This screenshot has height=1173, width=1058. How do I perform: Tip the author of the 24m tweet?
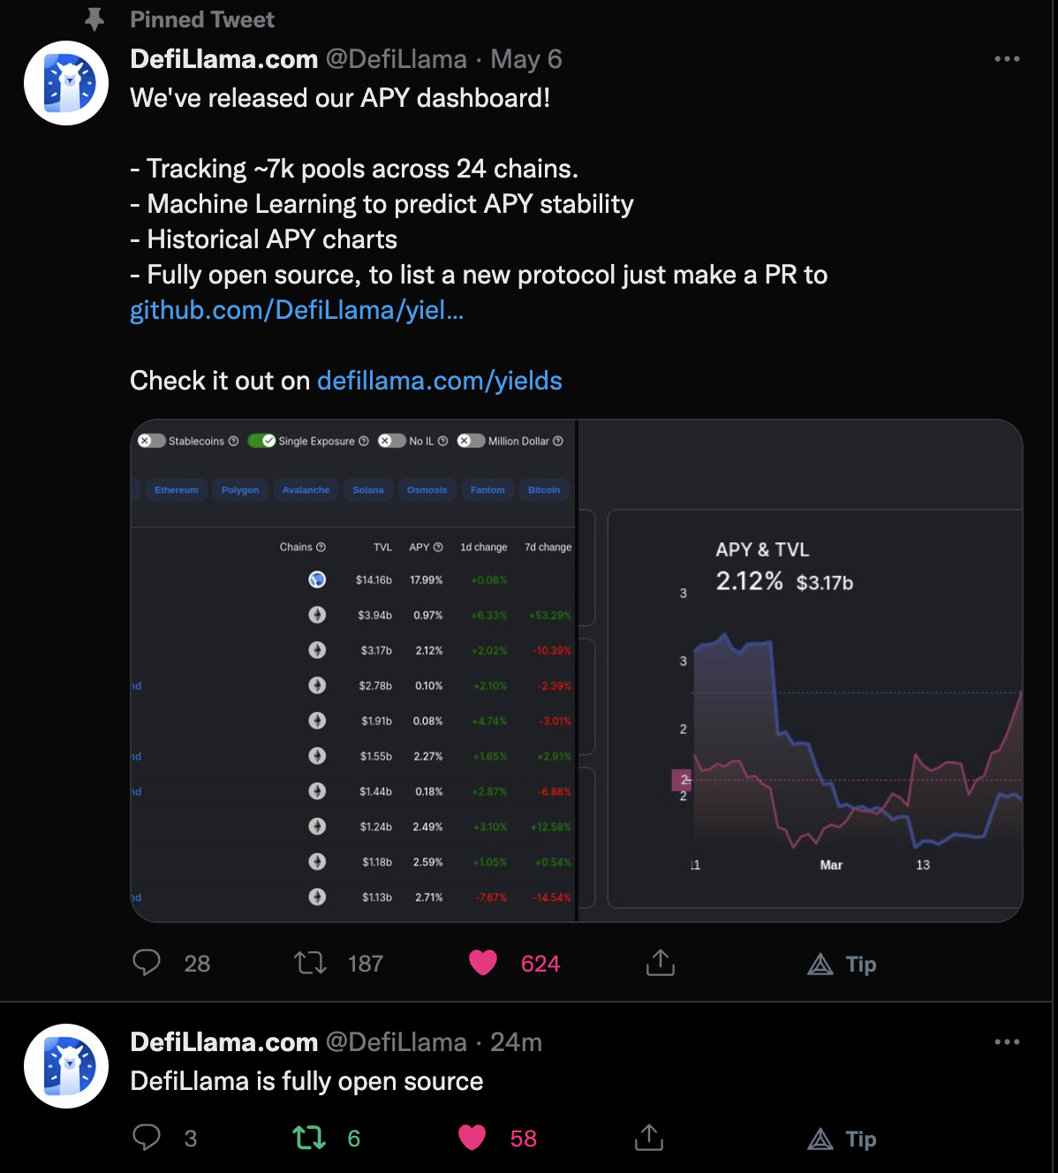(x=842, y=1139)
